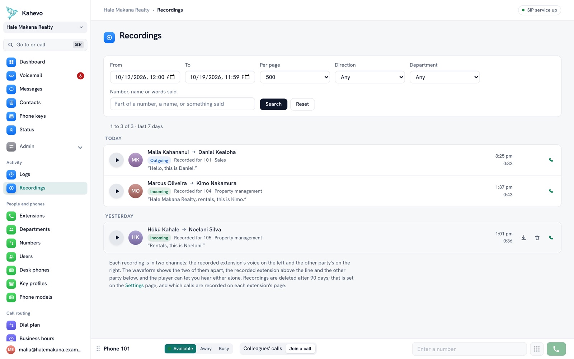
Task: Reset the recording filters
Action: 302,104
